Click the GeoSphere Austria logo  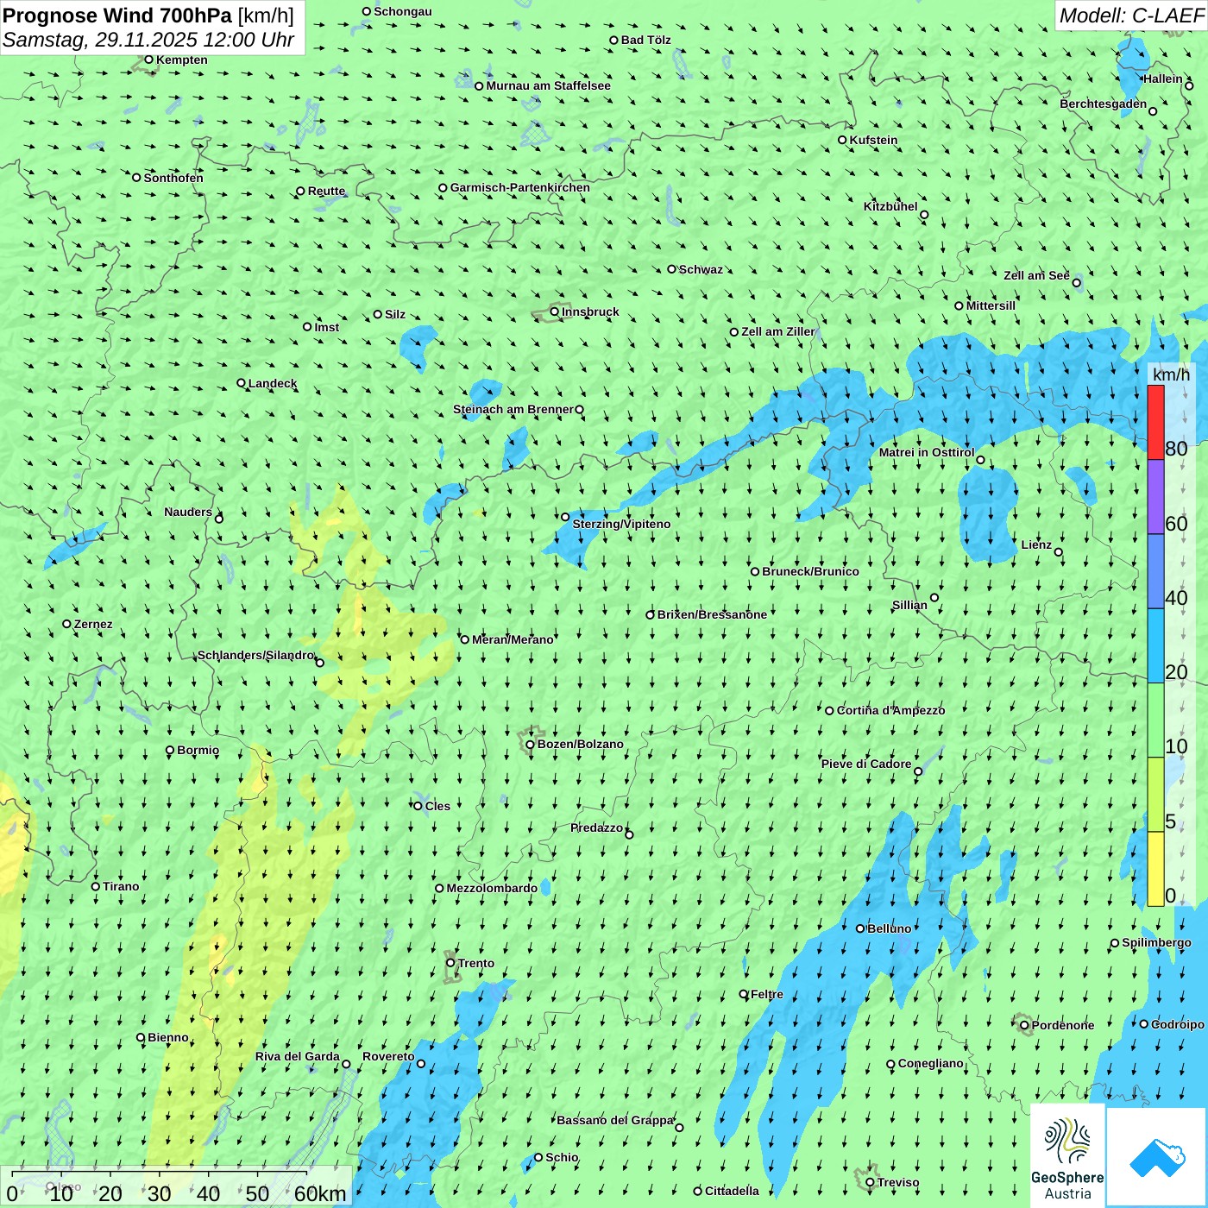pos(1067,1156)
